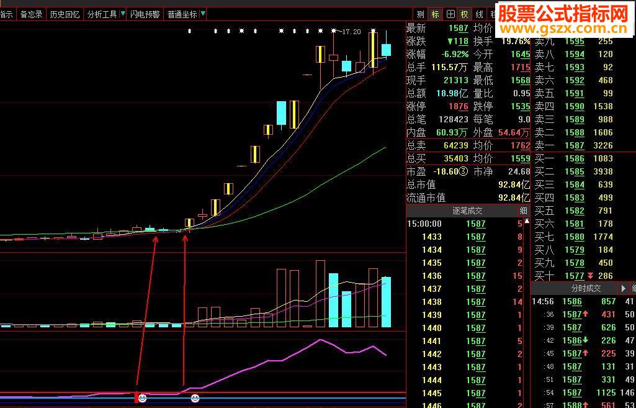The height and width of the screenshot is (408, 636).
Task: Select 卖四 ask price 1590
Action: click(575, 106)
